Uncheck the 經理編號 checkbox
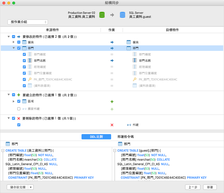The width and height of the screenshot is (224, 193). pos(24,67)
